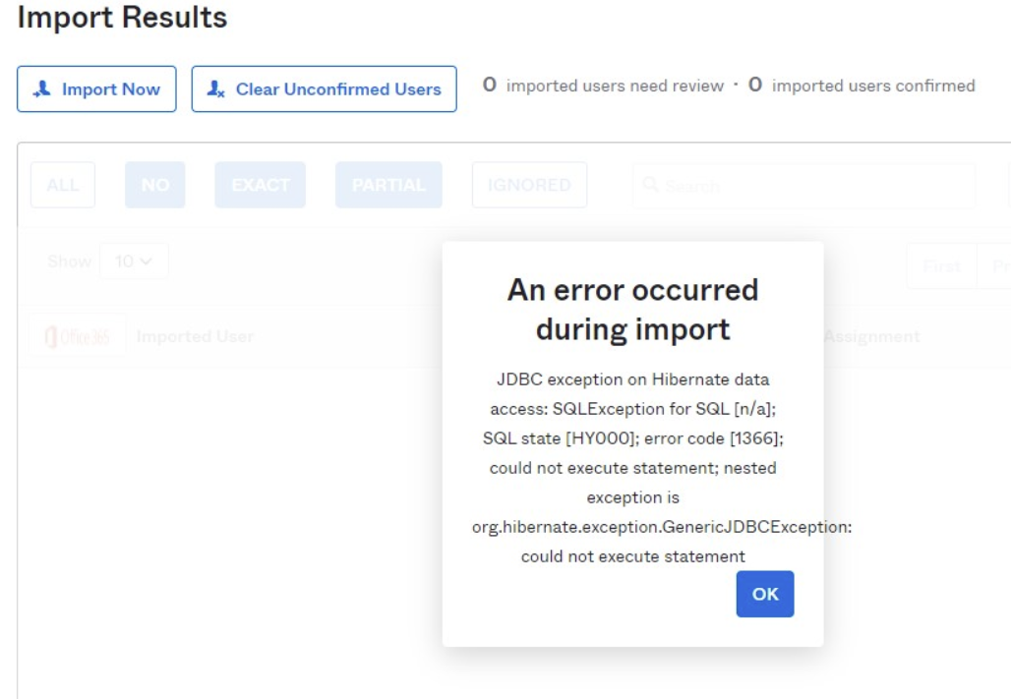Click the magnifying glass search icon

650,185
